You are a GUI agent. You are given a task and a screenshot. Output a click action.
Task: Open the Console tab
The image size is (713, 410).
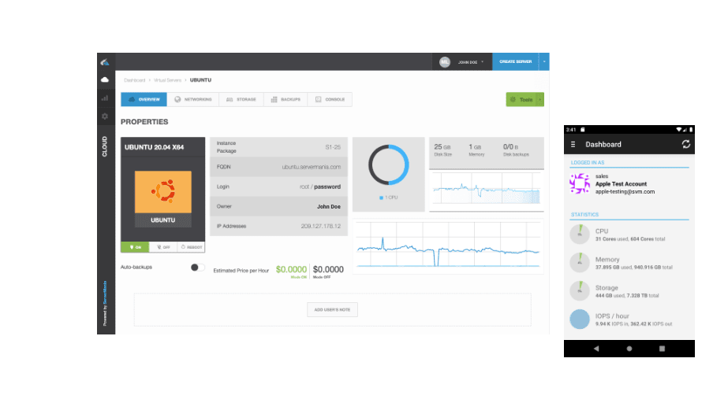pyautogui.click(x=330, y=100)
